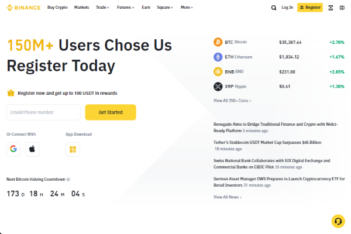Image resolution: width=351 pixels, height=234 pixels.
Task: Open the search magnifier icon
Action: click(274, 8)
